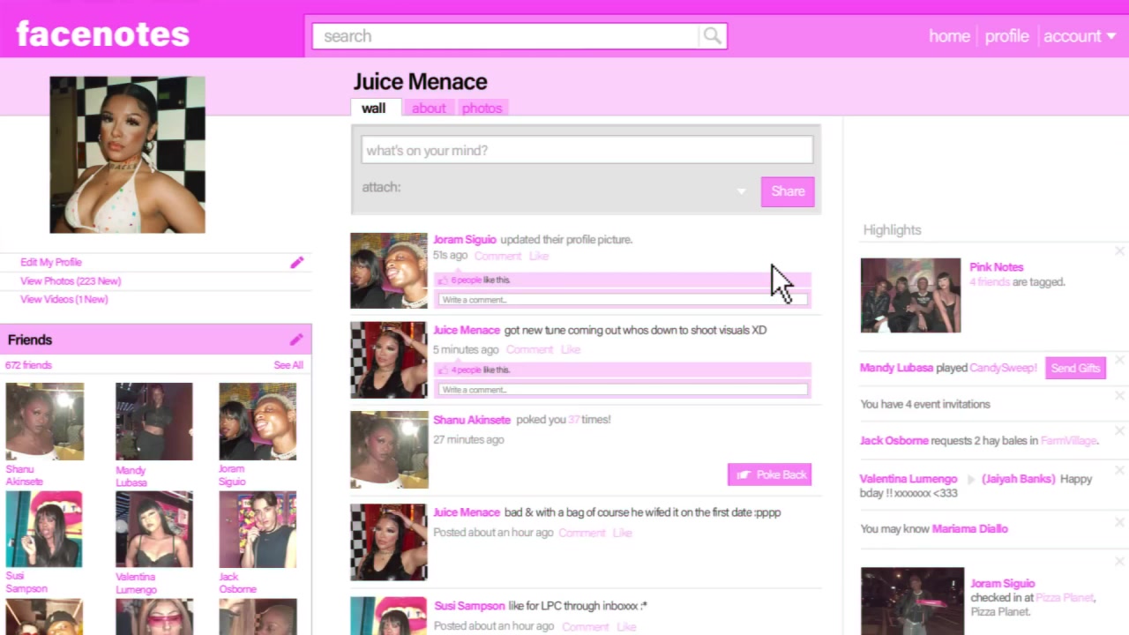The width and height of the screenshot is (1129, 635).
Task: Click thumbs-up icon beside '6 people like this'
Action: [443, 280]
